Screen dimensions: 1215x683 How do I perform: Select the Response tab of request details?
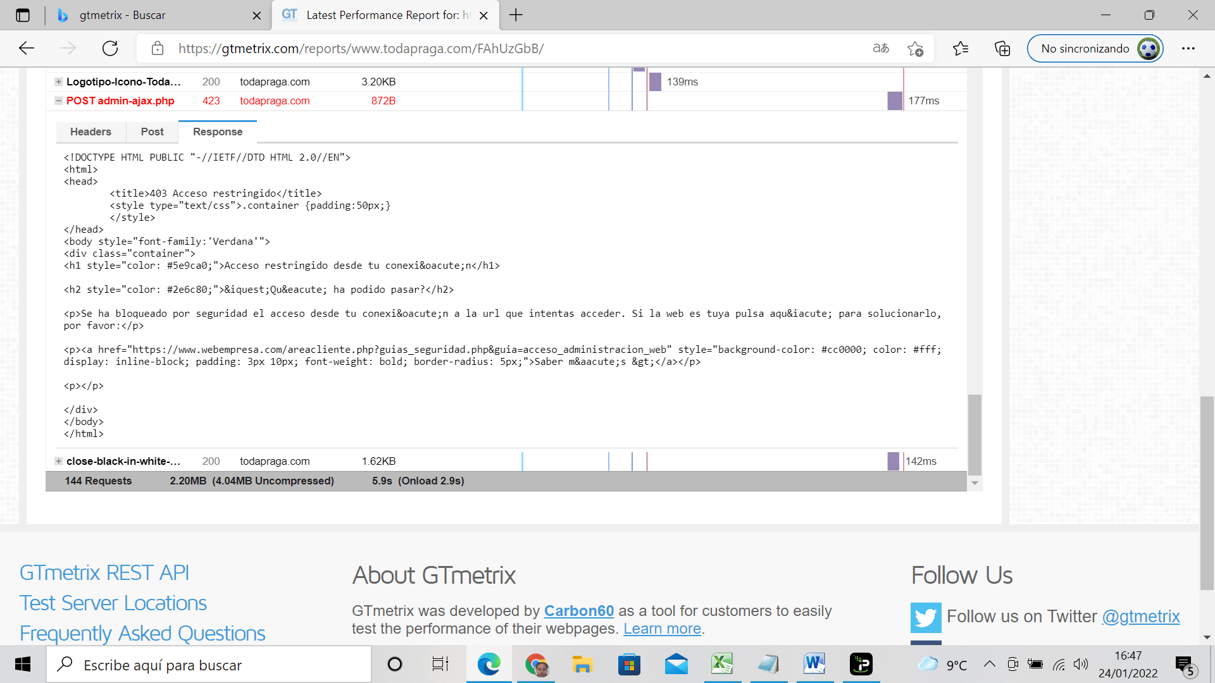coord(218,132)
